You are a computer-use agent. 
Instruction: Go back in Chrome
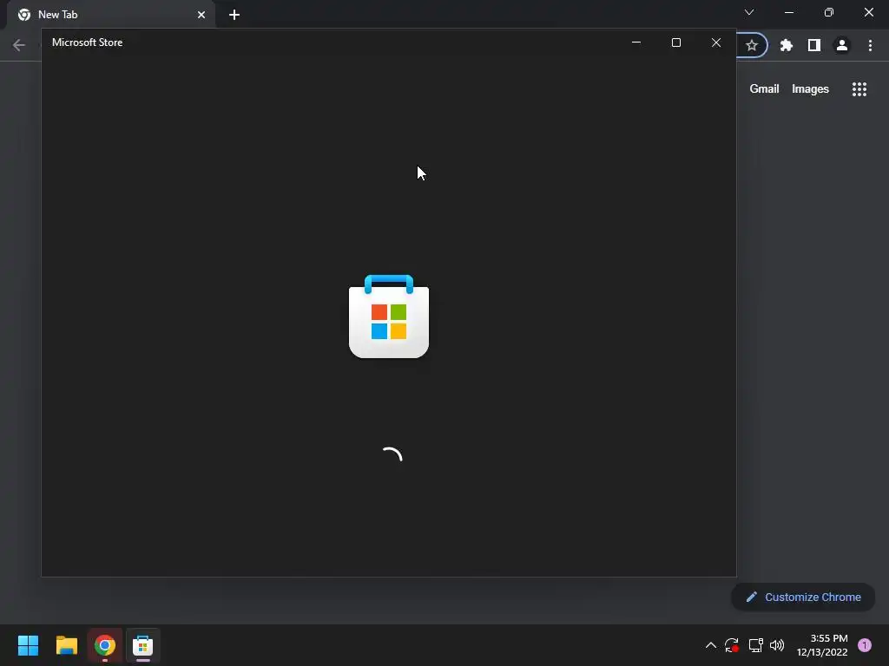(19, 45)
